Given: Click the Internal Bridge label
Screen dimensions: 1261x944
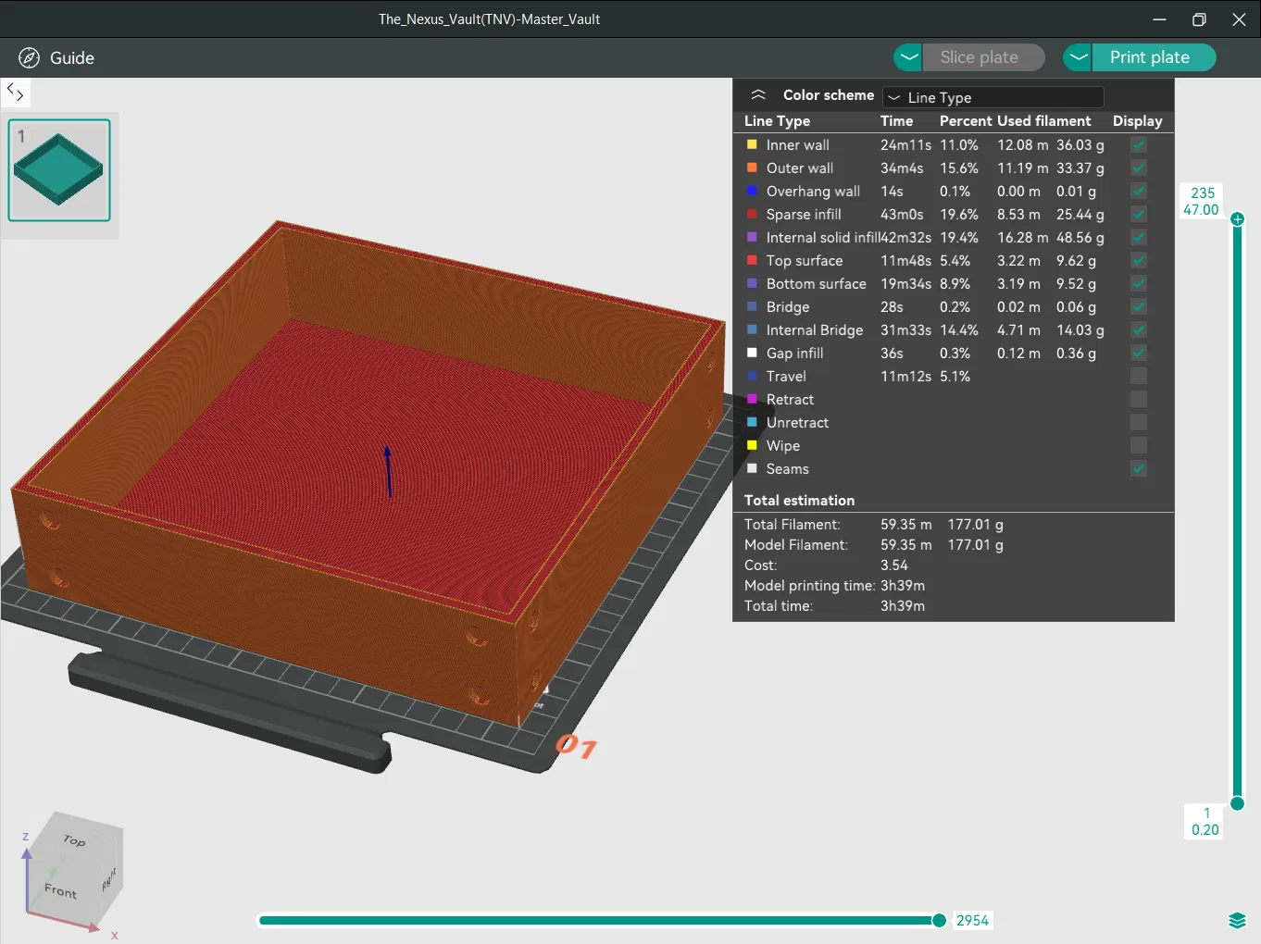Looking at the screenshot, I should (815, 330).
